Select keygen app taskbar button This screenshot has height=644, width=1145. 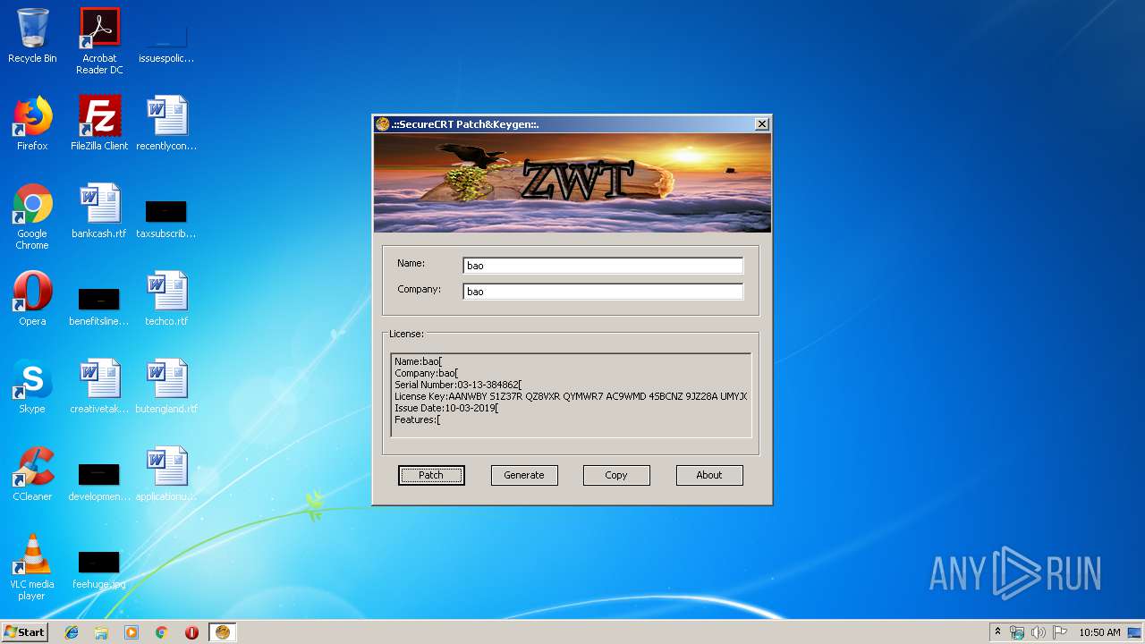pos(223,632)
